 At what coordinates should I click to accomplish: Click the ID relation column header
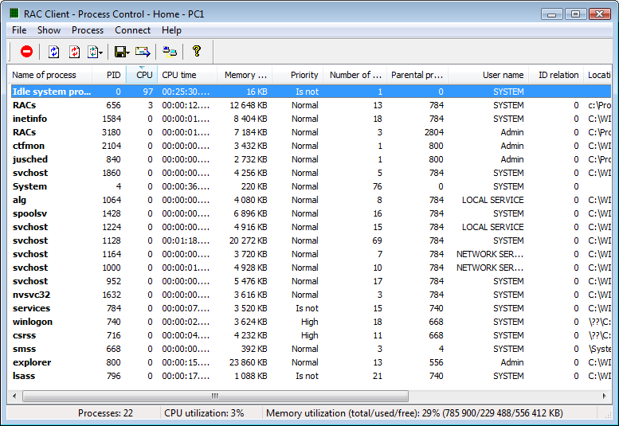(556, 75)
